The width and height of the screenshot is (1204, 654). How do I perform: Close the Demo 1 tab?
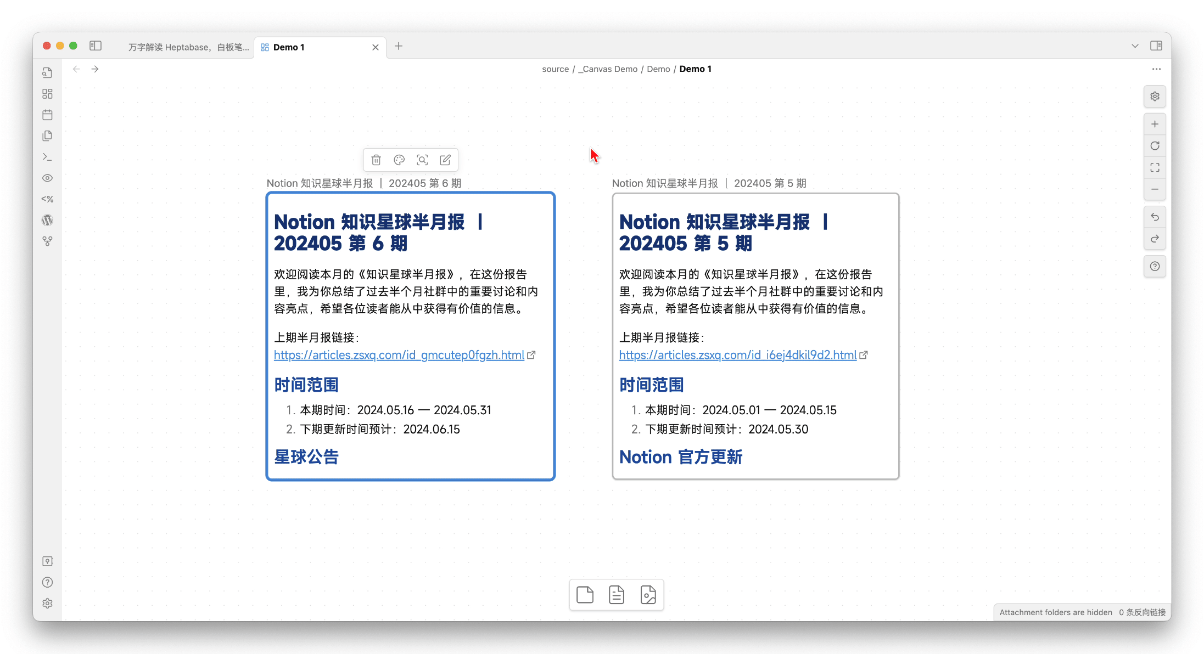(x=376, y=47)
